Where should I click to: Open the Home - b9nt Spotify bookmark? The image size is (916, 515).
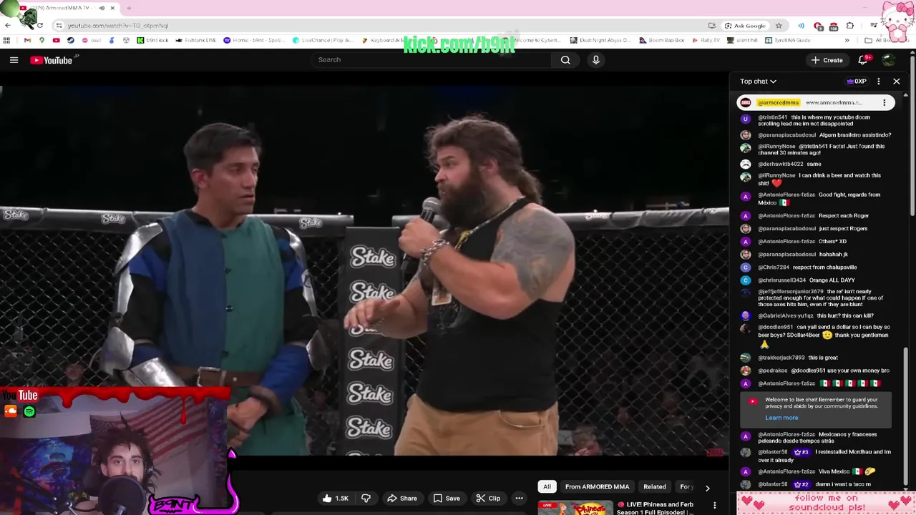(253, 40)
